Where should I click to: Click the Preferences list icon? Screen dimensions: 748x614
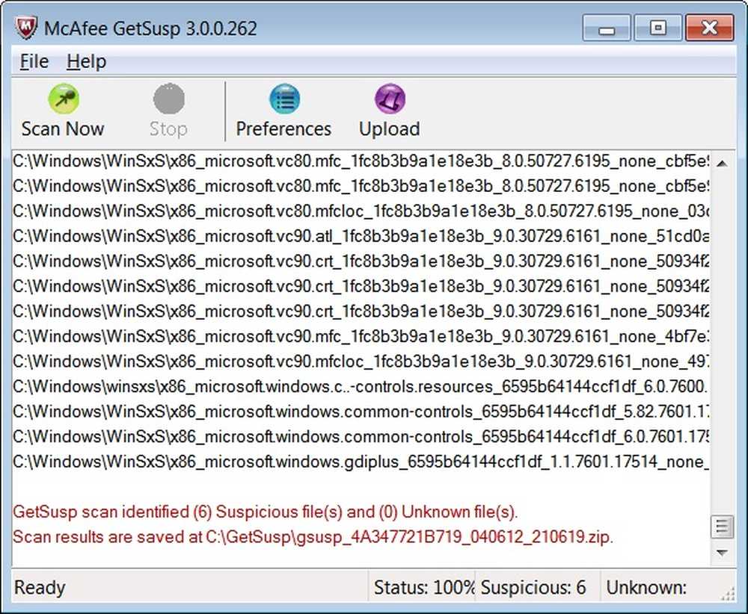(x=283, y=97)
